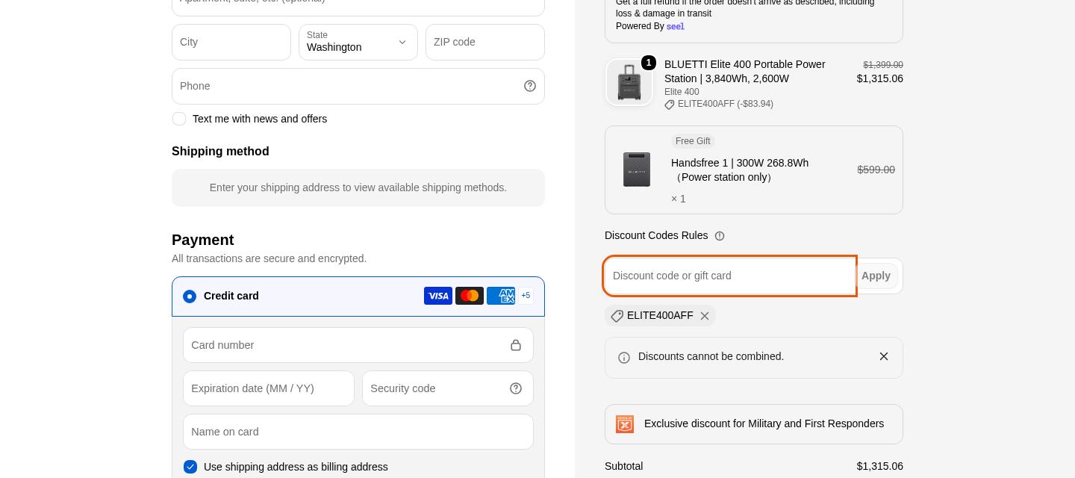Click the 'Discount Codes Rules' text
1075x478 pixels.
pos(656,235)
